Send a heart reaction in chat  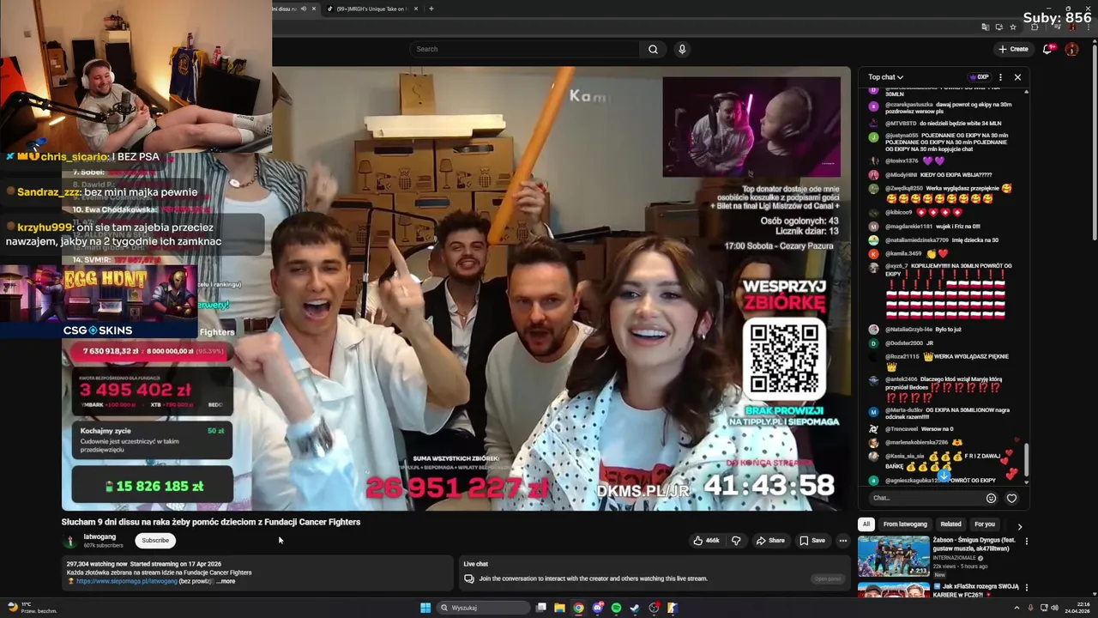1011,498
